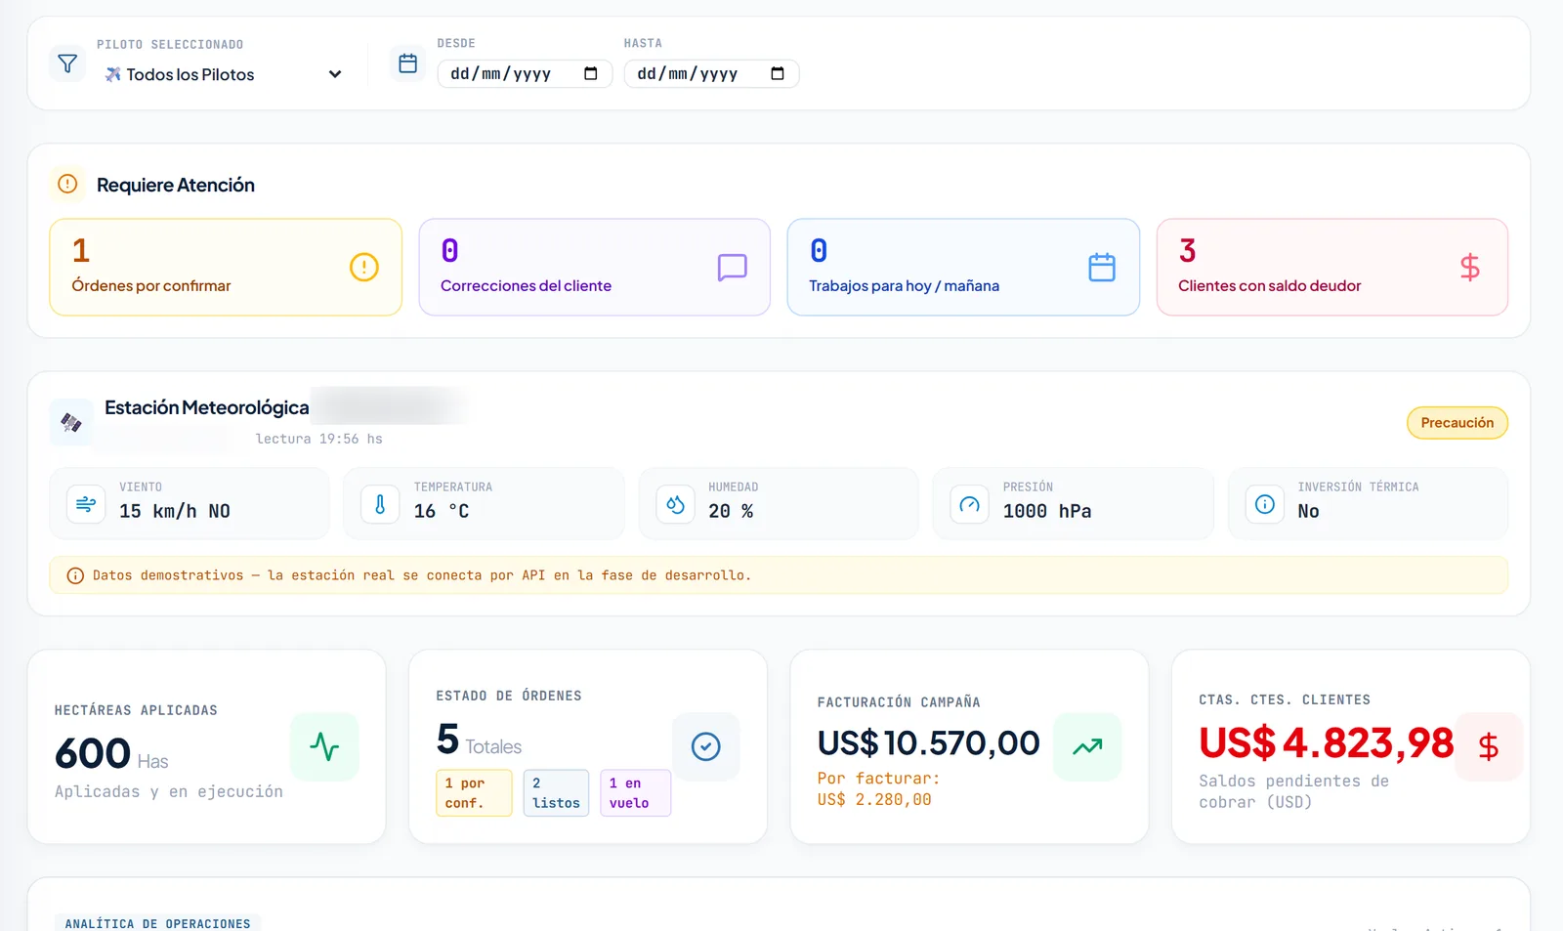Click the dollar icon in Clientes deudor card
The width and height of the screenshot is (1563, 931).
[x=1470, y=267]
